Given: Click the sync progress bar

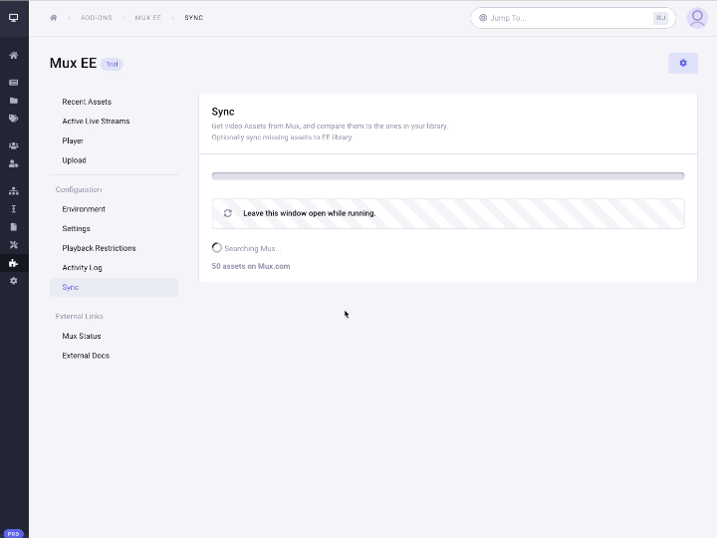Looking at the screenshot, I should pos(448,176).
